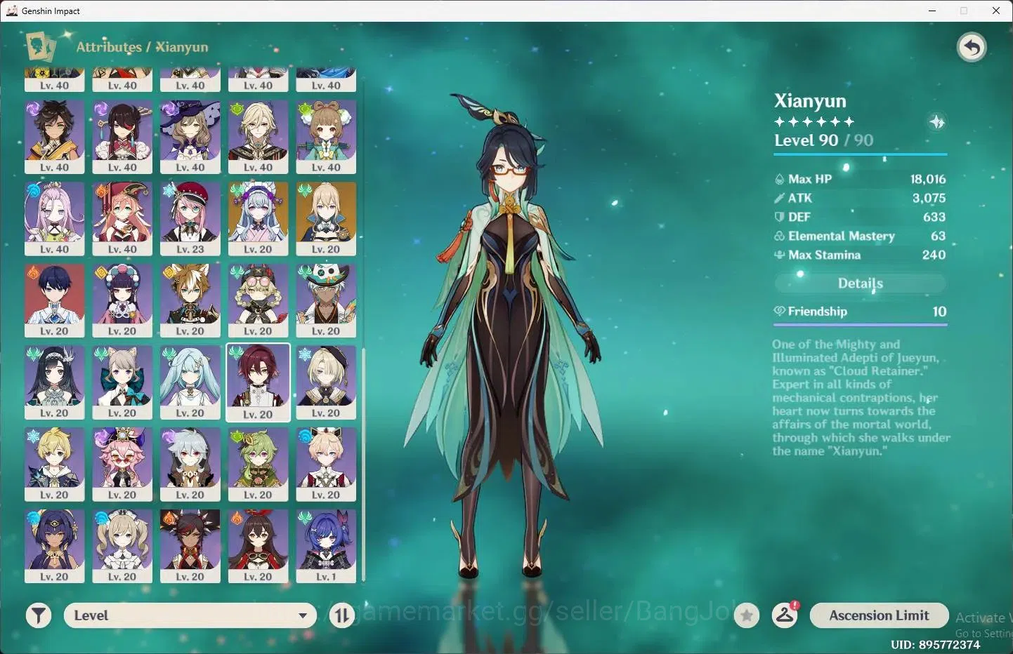Select gray-haired Electro Razor portrait
The width and height of the screenshot is (1013, 654).
(x=190, y=465)
